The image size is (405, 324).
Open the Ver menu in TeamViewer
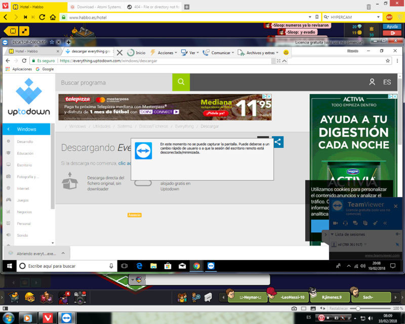coord(190,53)
